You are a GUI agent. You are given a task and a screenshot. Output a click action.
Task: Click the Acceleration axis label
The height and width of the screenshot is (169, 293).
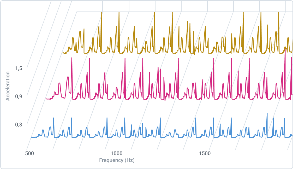pyautogui.click(x=8, y=86)
